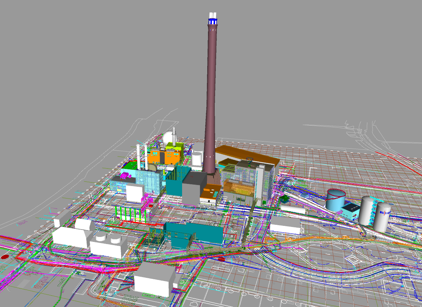Pick the plain white silo beside the logo silo
The height and width of the screenshot is (307, 422).
click(367, 210)
